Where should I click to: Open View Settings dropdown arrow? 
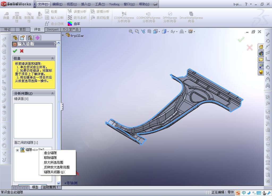194,32
